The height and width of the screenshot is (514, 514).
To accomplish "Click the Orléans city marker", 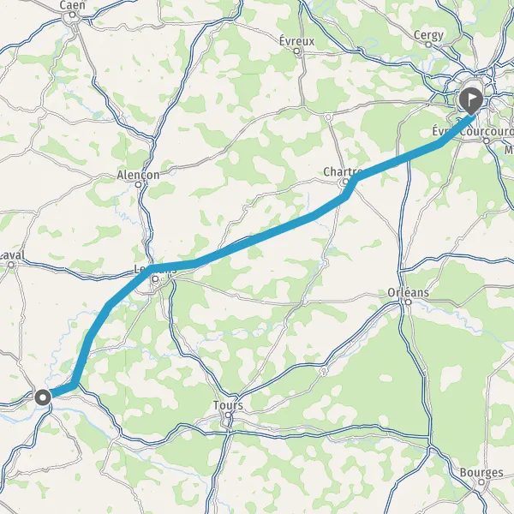I will (408, 302).
